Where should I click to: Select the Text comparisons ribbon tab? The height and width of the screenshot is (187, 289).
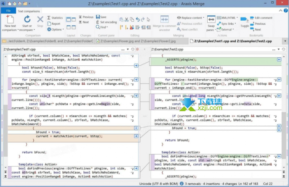(x=29, y=11)
